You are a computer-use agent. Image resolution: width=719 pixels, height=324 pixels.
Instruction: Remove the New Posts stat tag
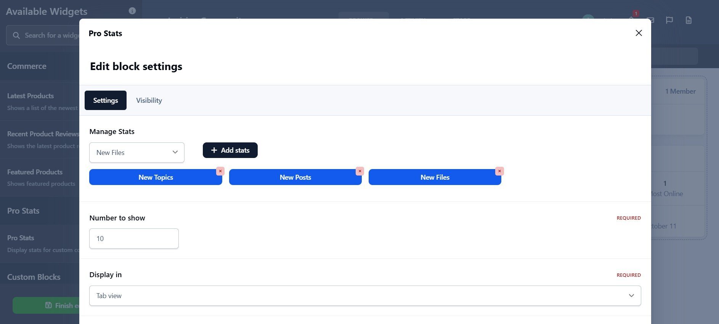click(x=359, y=171)
